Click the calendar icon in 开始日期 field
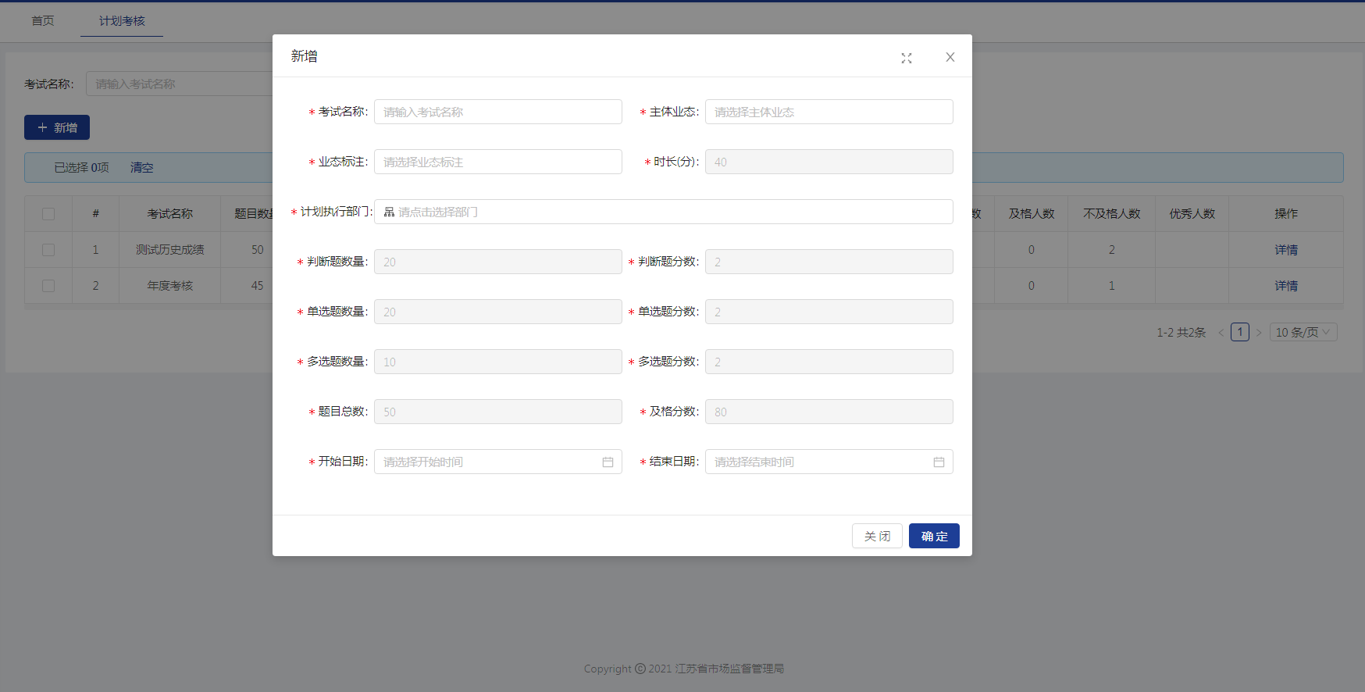Screen dimensions: 1365x692 (608, 462)
